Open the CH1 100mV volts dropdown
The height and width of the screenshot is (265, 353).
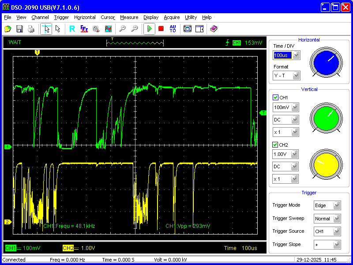coord(295,107)
